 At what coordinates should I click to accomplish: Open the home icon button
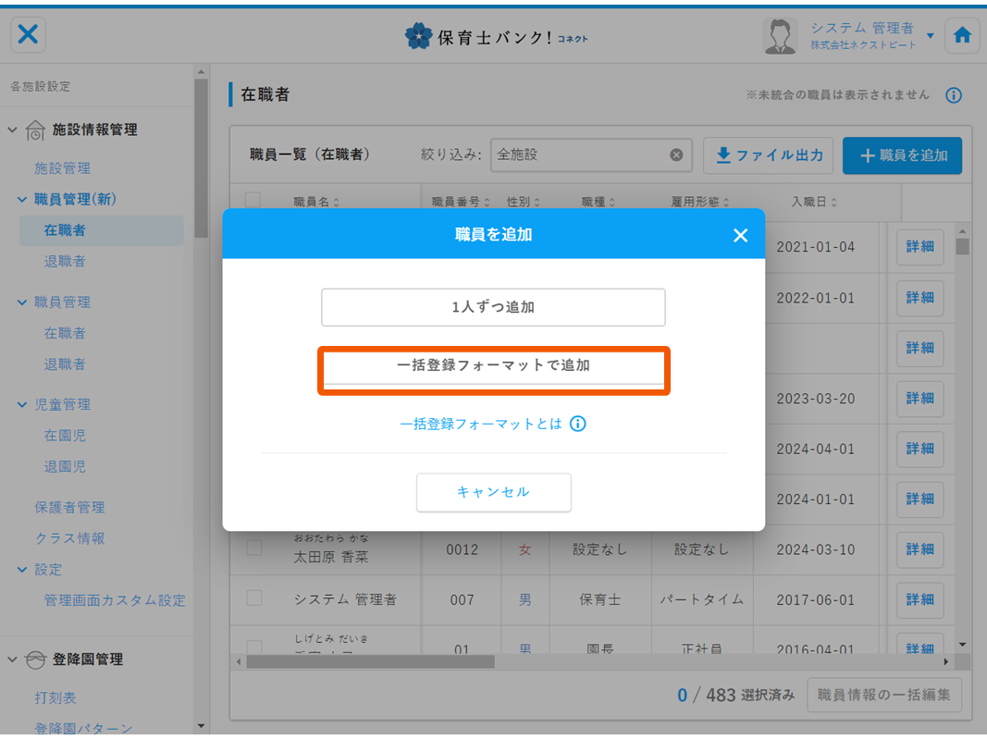coord(962,35)
